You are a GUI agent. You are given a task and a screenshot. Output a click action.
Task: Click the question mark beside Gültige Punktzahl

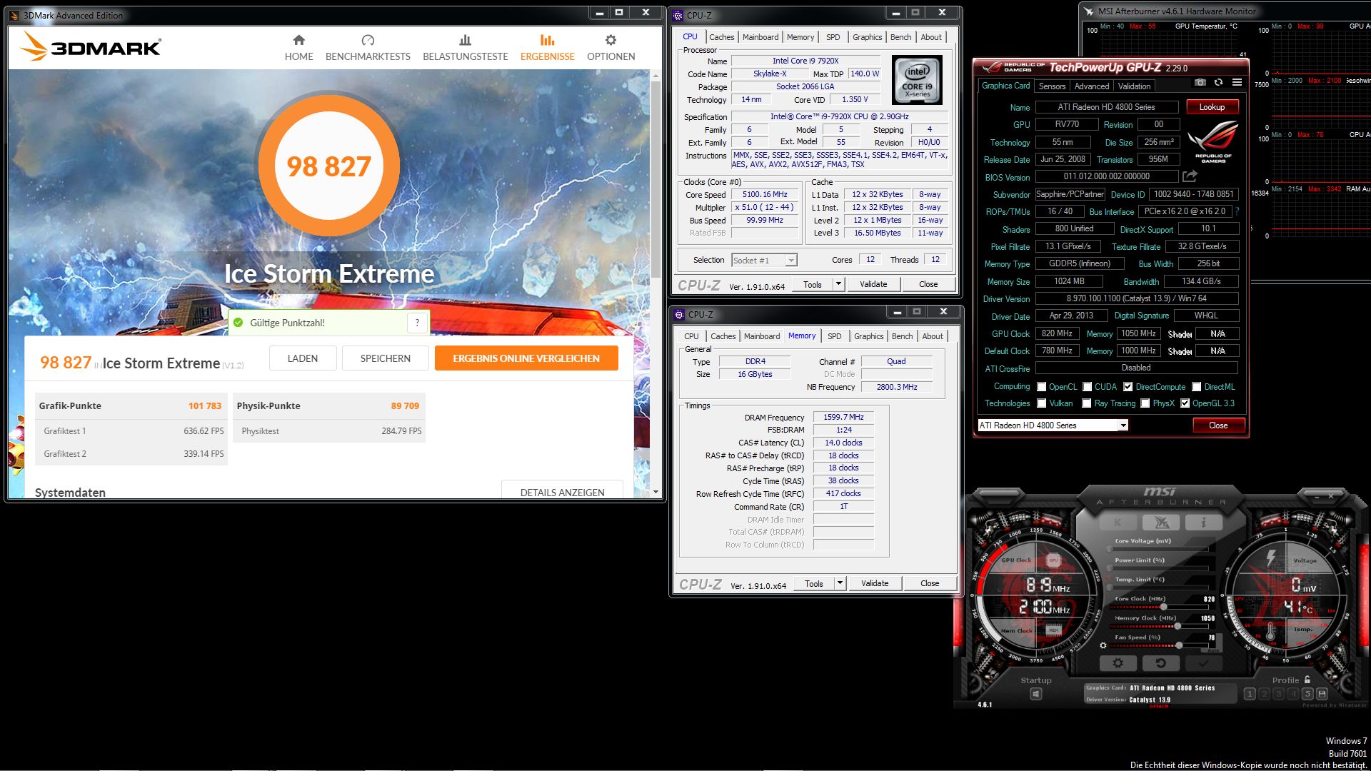(x=418, y=323)
